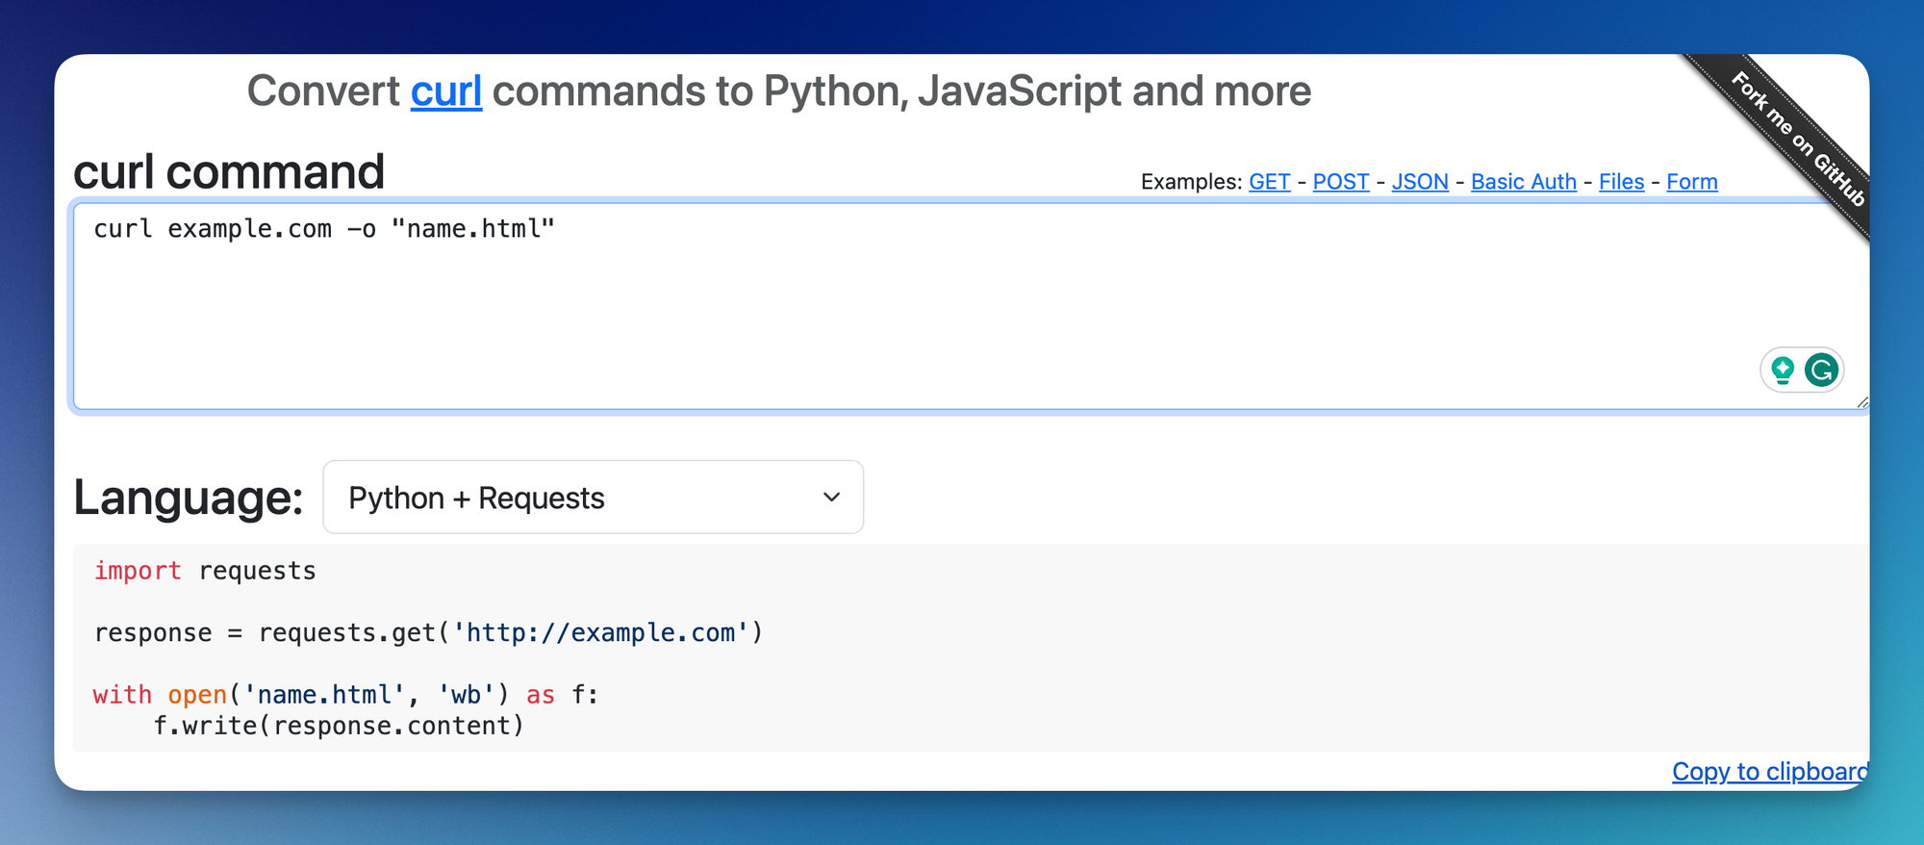Viewport: 1924px width, 845px height.
Task: Click the 'import requests' line in output
Action: pyautogui.click(x=205, y=571)
